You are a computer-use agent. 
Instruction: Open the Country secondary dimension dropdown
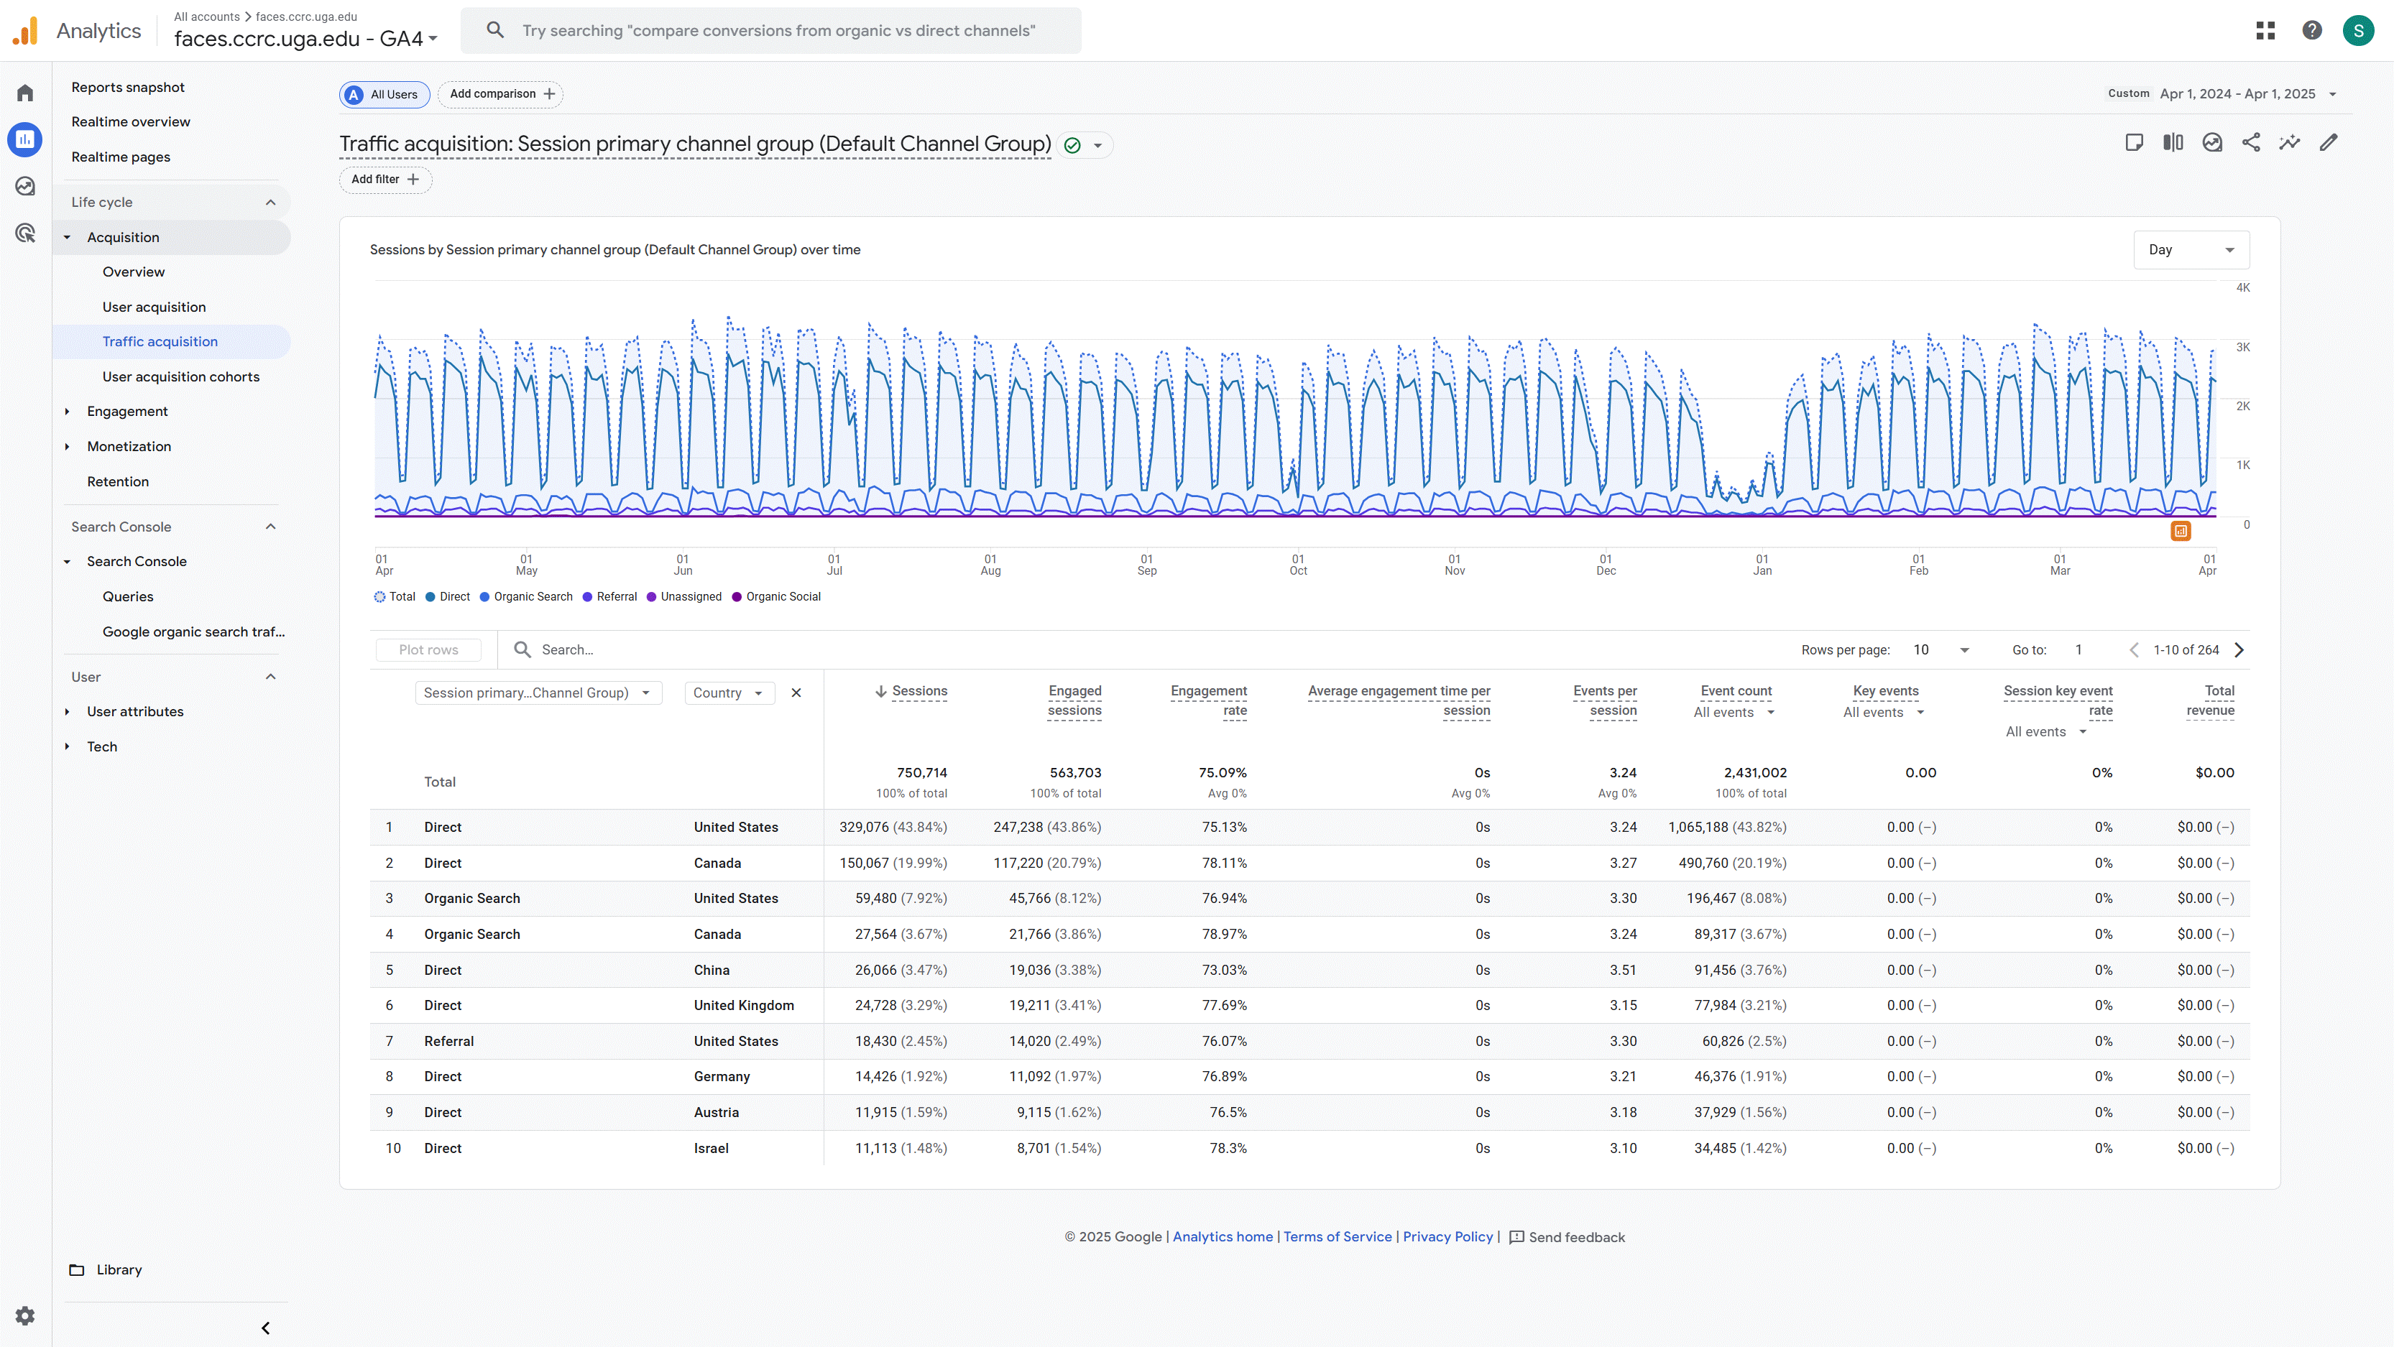(x=729, y=693)
